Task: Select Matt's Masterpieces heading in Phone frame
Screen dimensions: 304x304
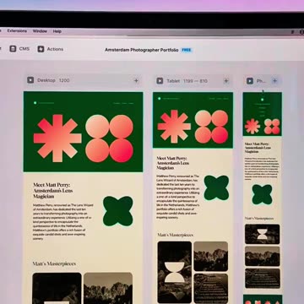Action: pyautogui.click(x=259, y=219)
